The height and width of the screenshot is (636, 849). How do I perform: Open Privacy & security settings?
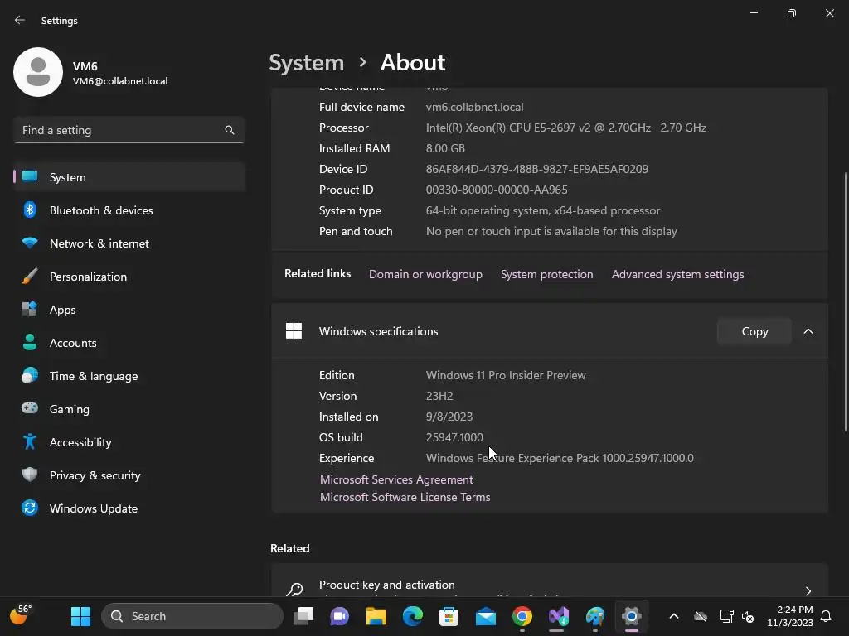pyautogui.click(x=129, y=475)
